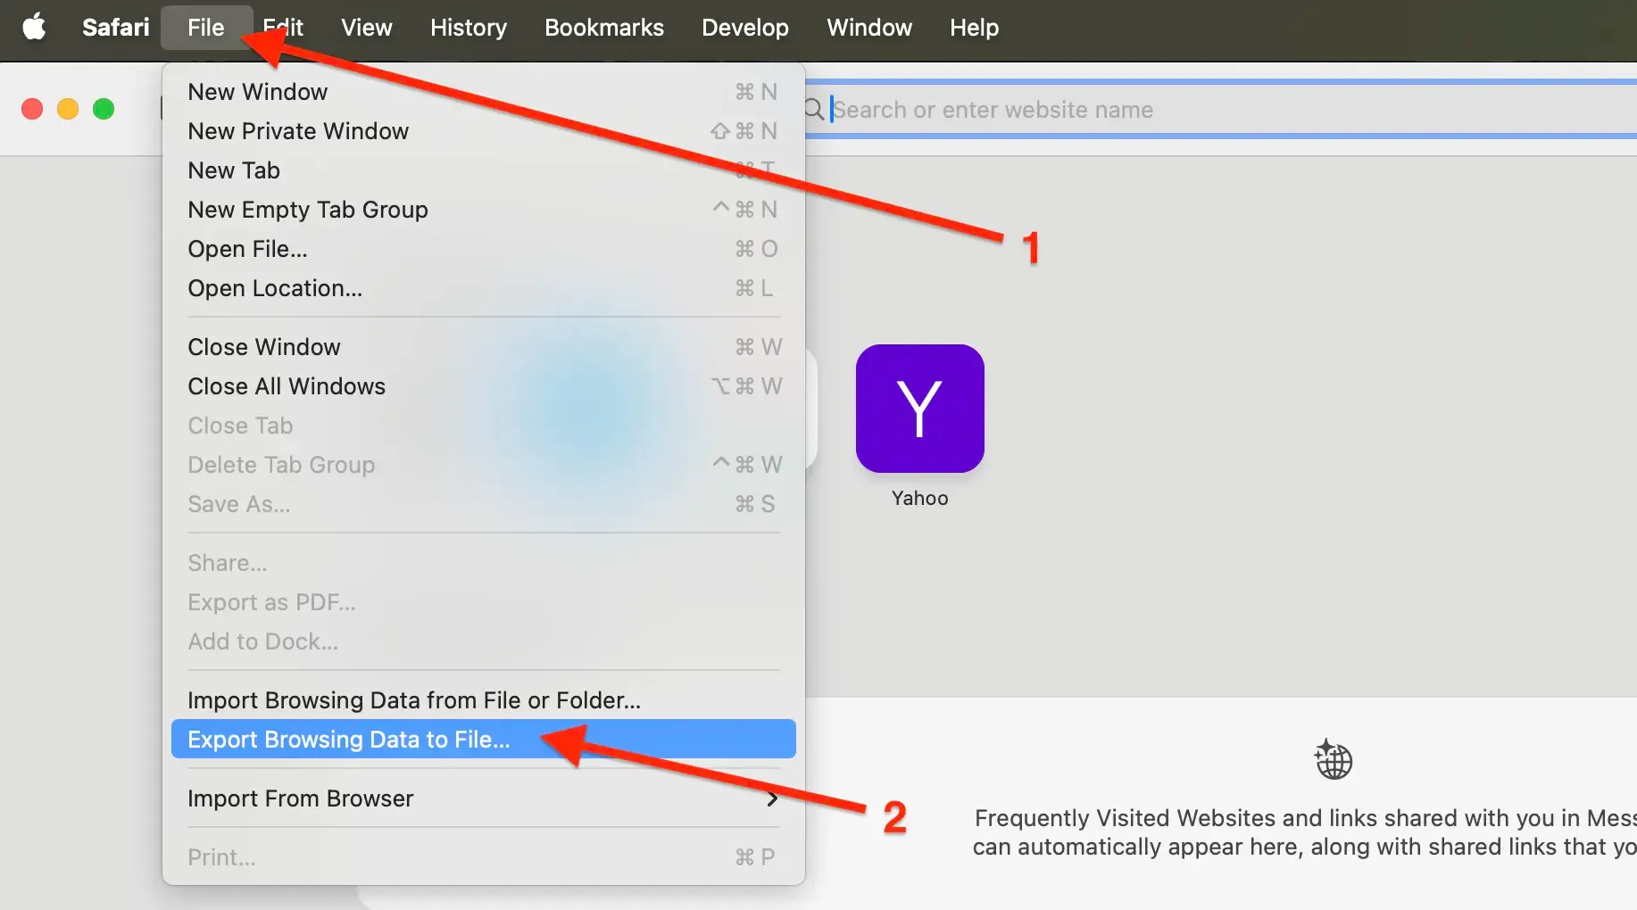Open the Edit menu
This screenshot has height=910, width=1637.
283,27
